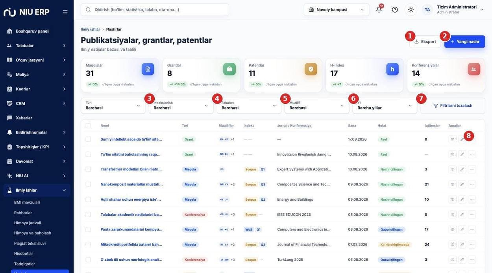The width and height of the screenshot is (492, 273).
Task: Go to Ilmiy ishlar breadcrumb link
Action: click(91, 29)
